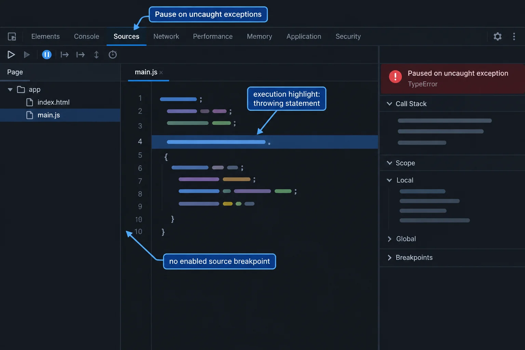Image resolution: width=525 pixels, height=350 pixels.
Task: Click line number 1 in gutter
Action: (x=140, y=98)
